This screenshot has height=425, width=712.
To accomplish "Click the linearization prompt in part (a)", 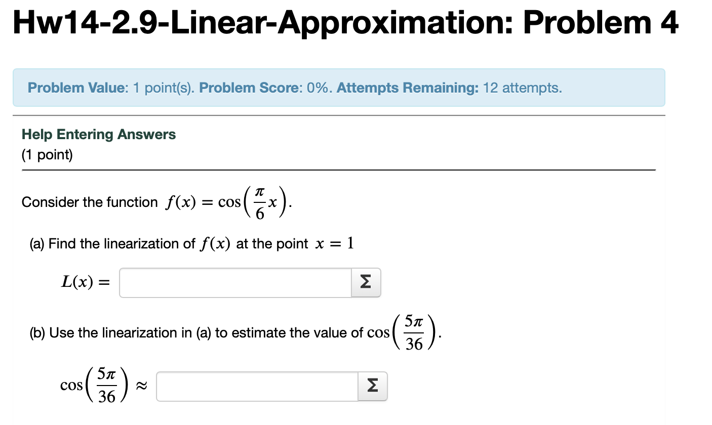I will coord(192,243).
